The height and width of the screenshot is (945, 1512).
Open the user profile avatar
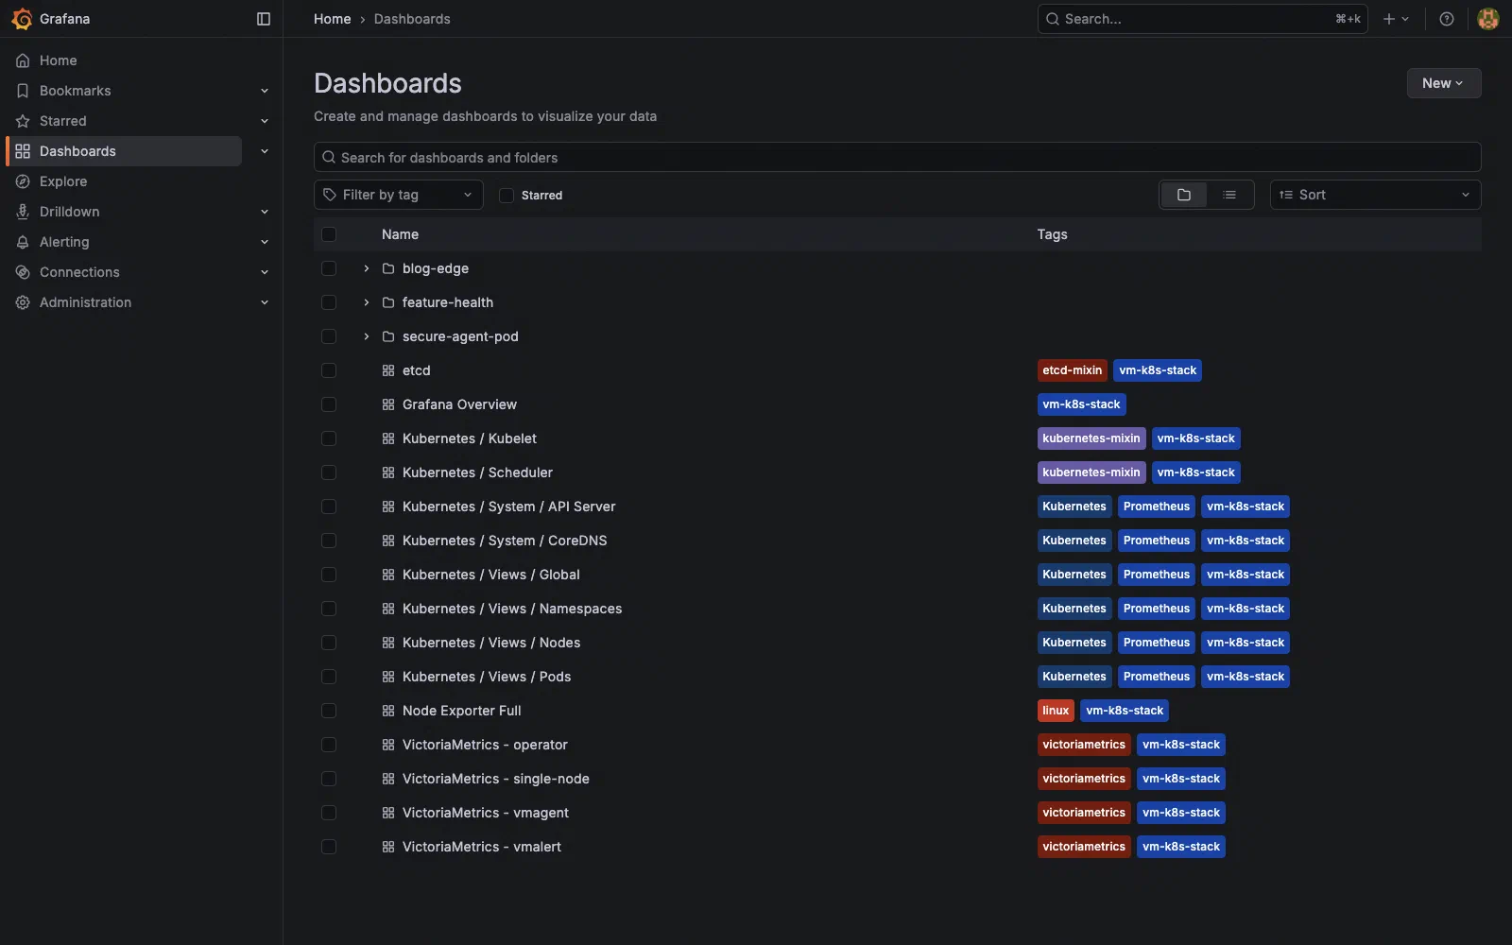tap(1487, 19)
